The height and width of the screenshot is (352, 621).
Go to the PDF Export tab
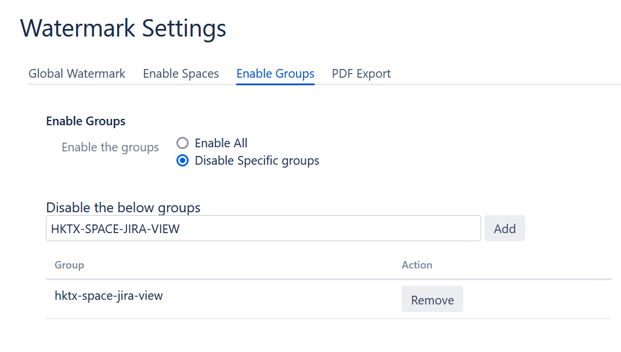pos(361,74)
